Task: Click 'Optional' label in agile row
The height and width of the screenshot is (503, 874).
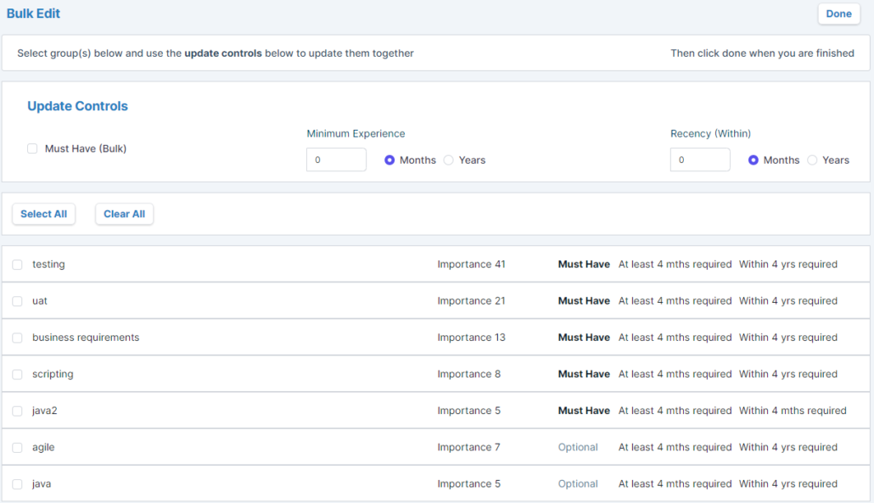Action: click(x=578, y=447)
